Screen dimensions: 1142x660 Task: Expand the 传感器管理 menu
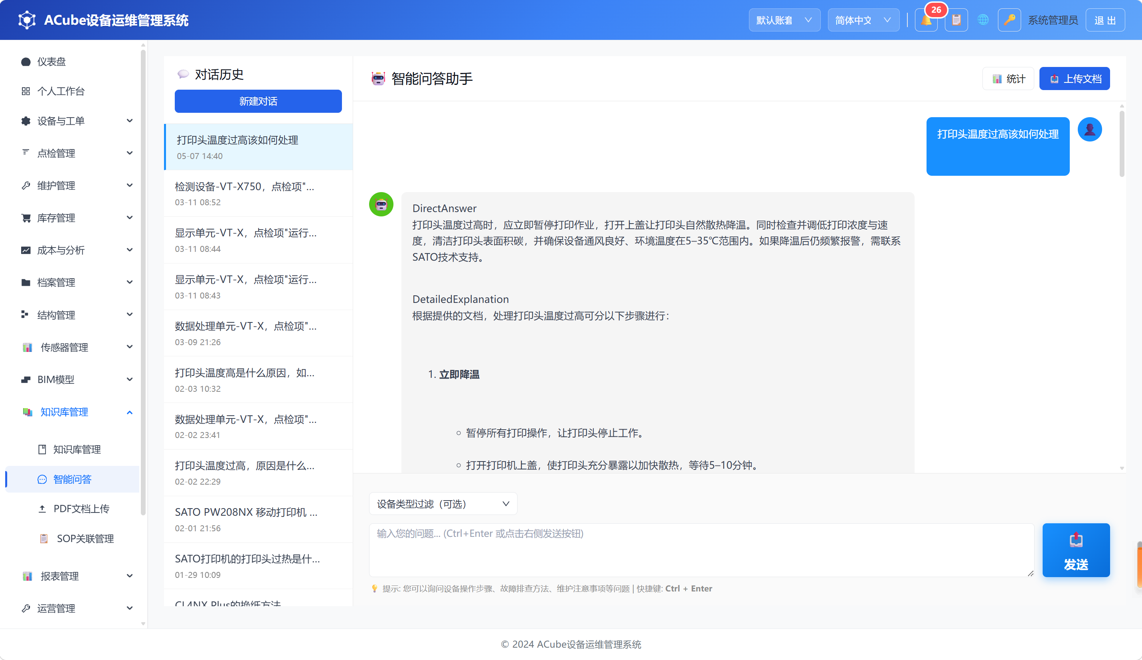(73, 348)
